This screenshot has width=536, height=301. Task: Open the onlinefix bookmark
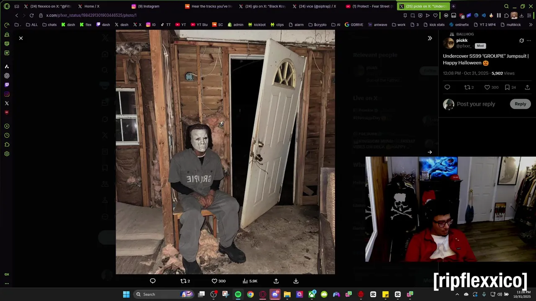click(x=459, y=25)
